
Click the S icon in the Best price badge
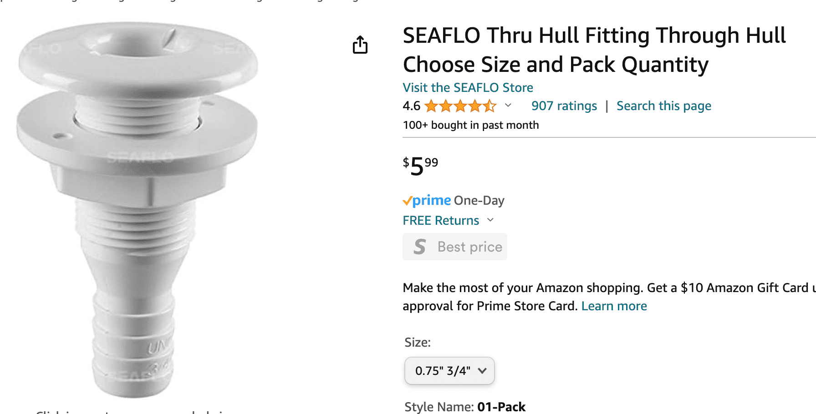420,247
